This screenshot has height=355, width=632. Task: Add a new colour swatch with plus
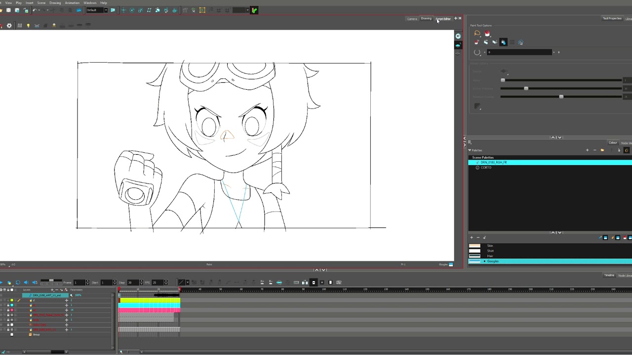472,238
